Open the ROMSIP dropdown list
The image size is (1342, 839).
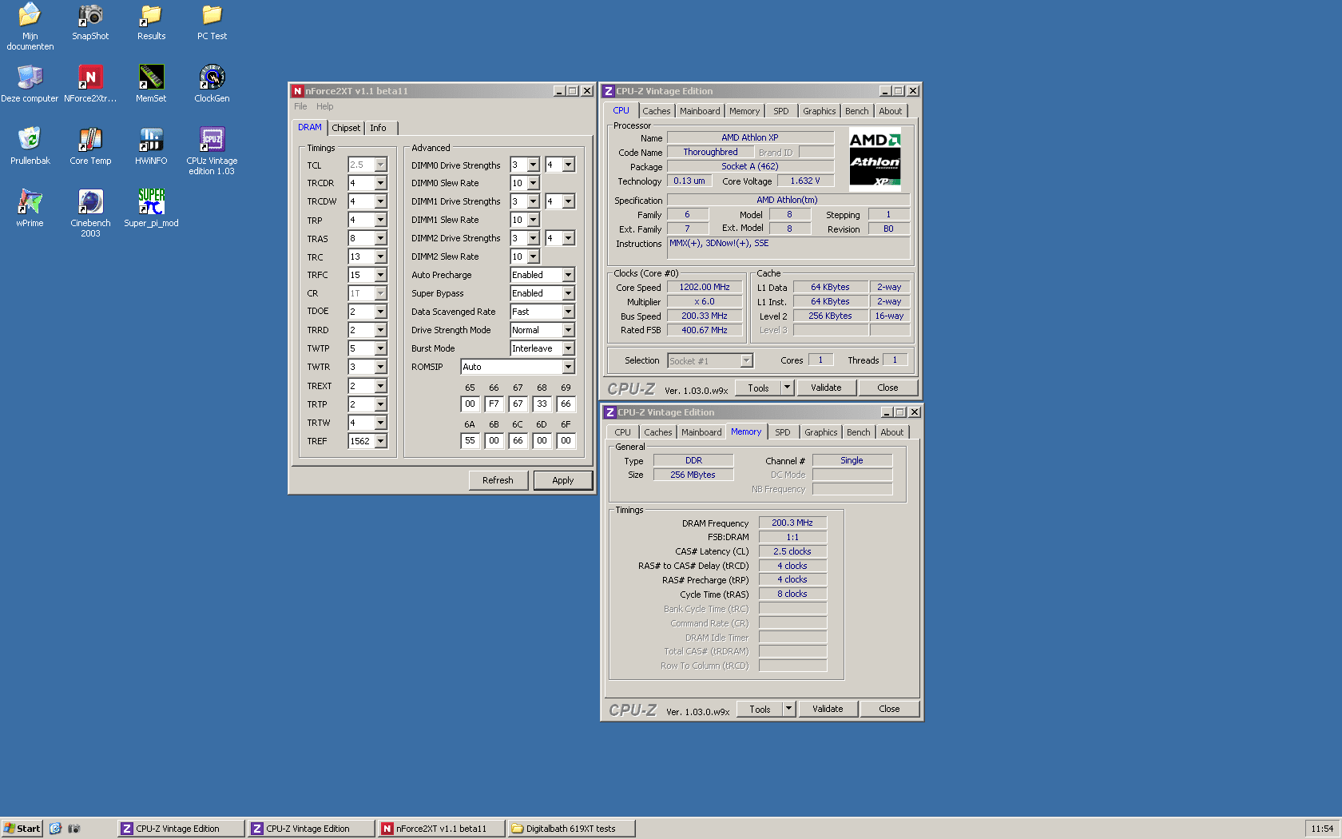tap(568, 367)
